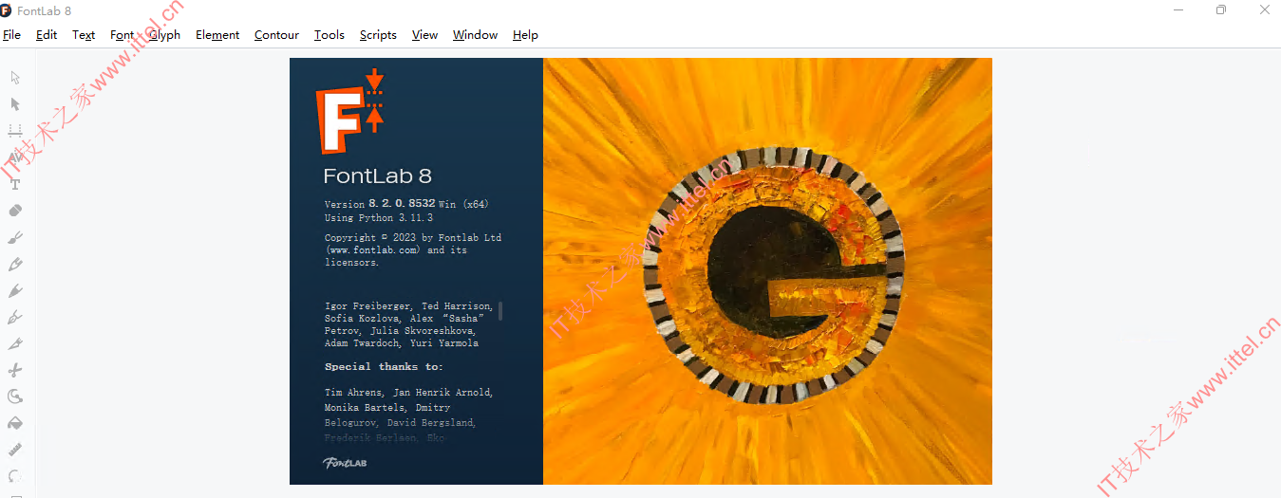Select the Brush tool
This screenshot has width=1281, height=498.
tap(15, 237)
